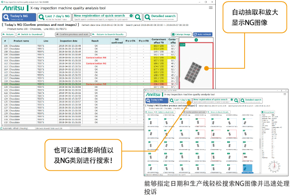Select row number 132

6,122
